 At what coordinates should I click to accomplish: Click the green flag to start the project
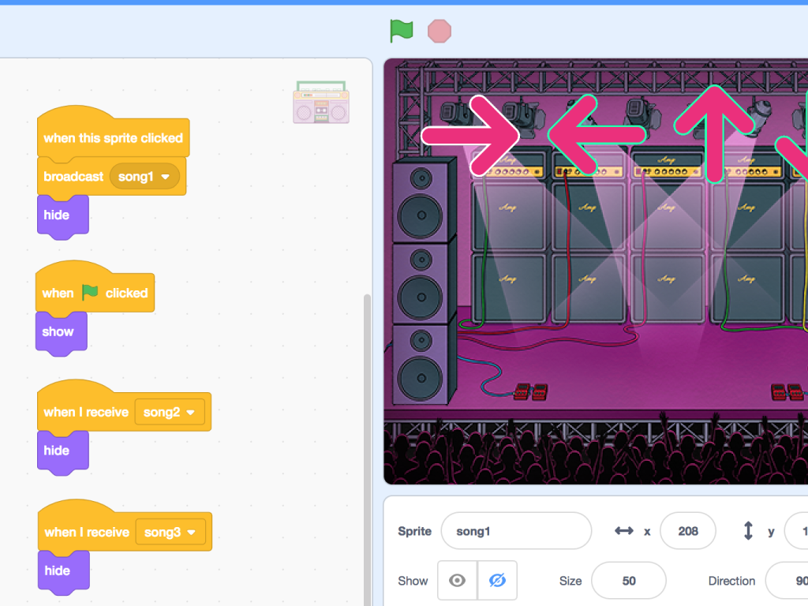click(x=402, y=31)
